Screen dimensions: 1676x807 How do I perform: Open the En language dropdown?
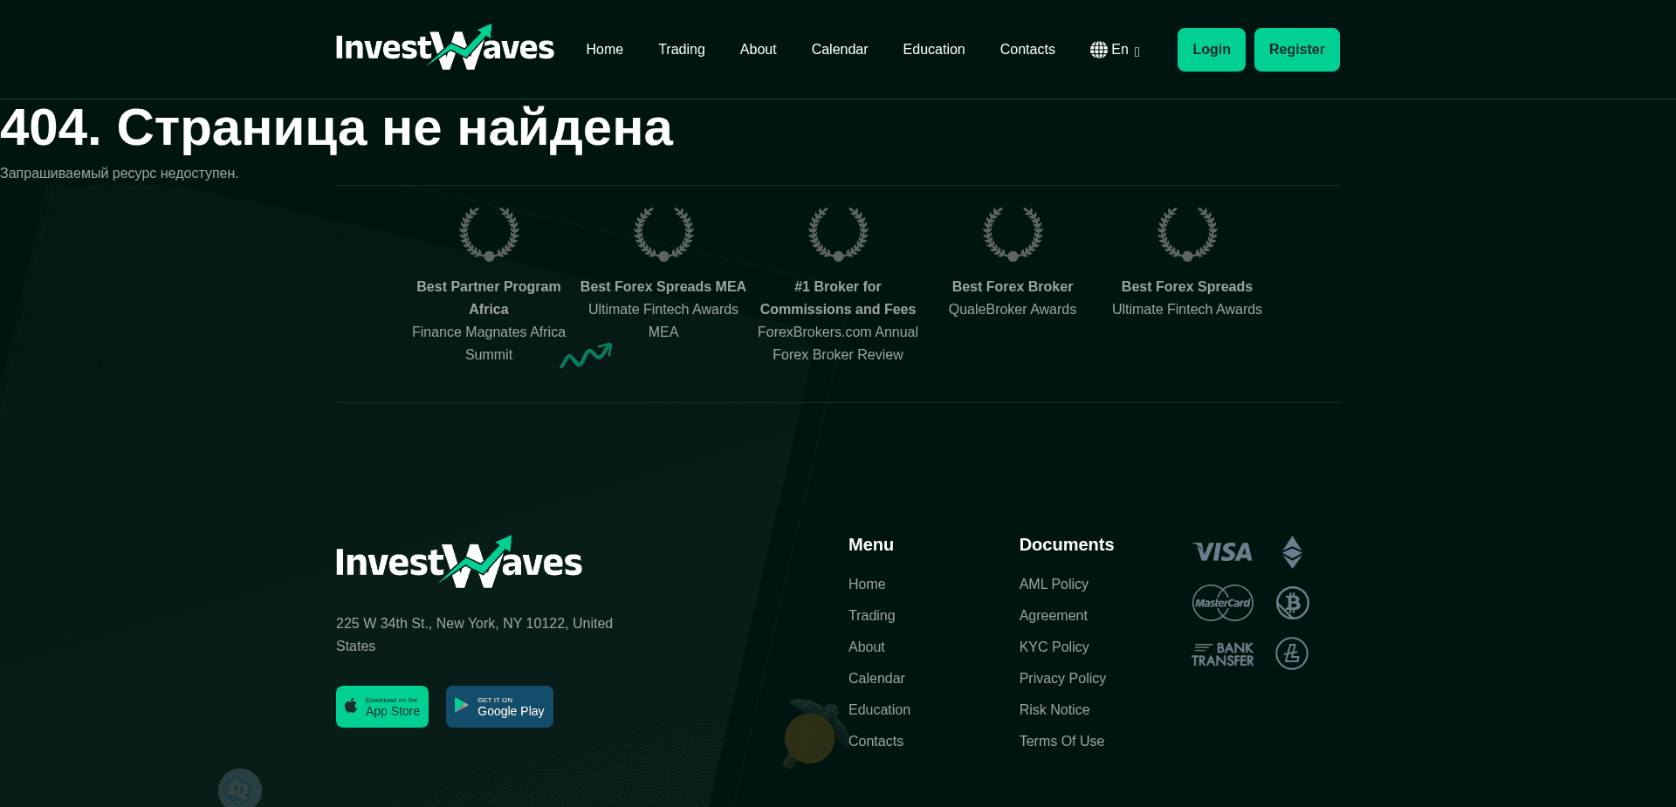[x=1120, y=49]
